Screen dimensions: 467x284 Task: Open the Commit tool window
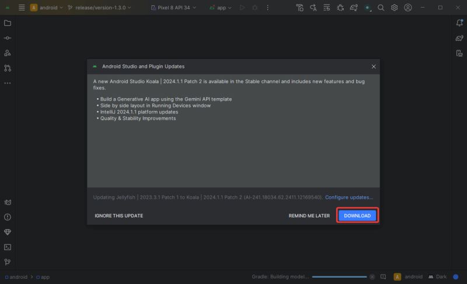point(8,38)
